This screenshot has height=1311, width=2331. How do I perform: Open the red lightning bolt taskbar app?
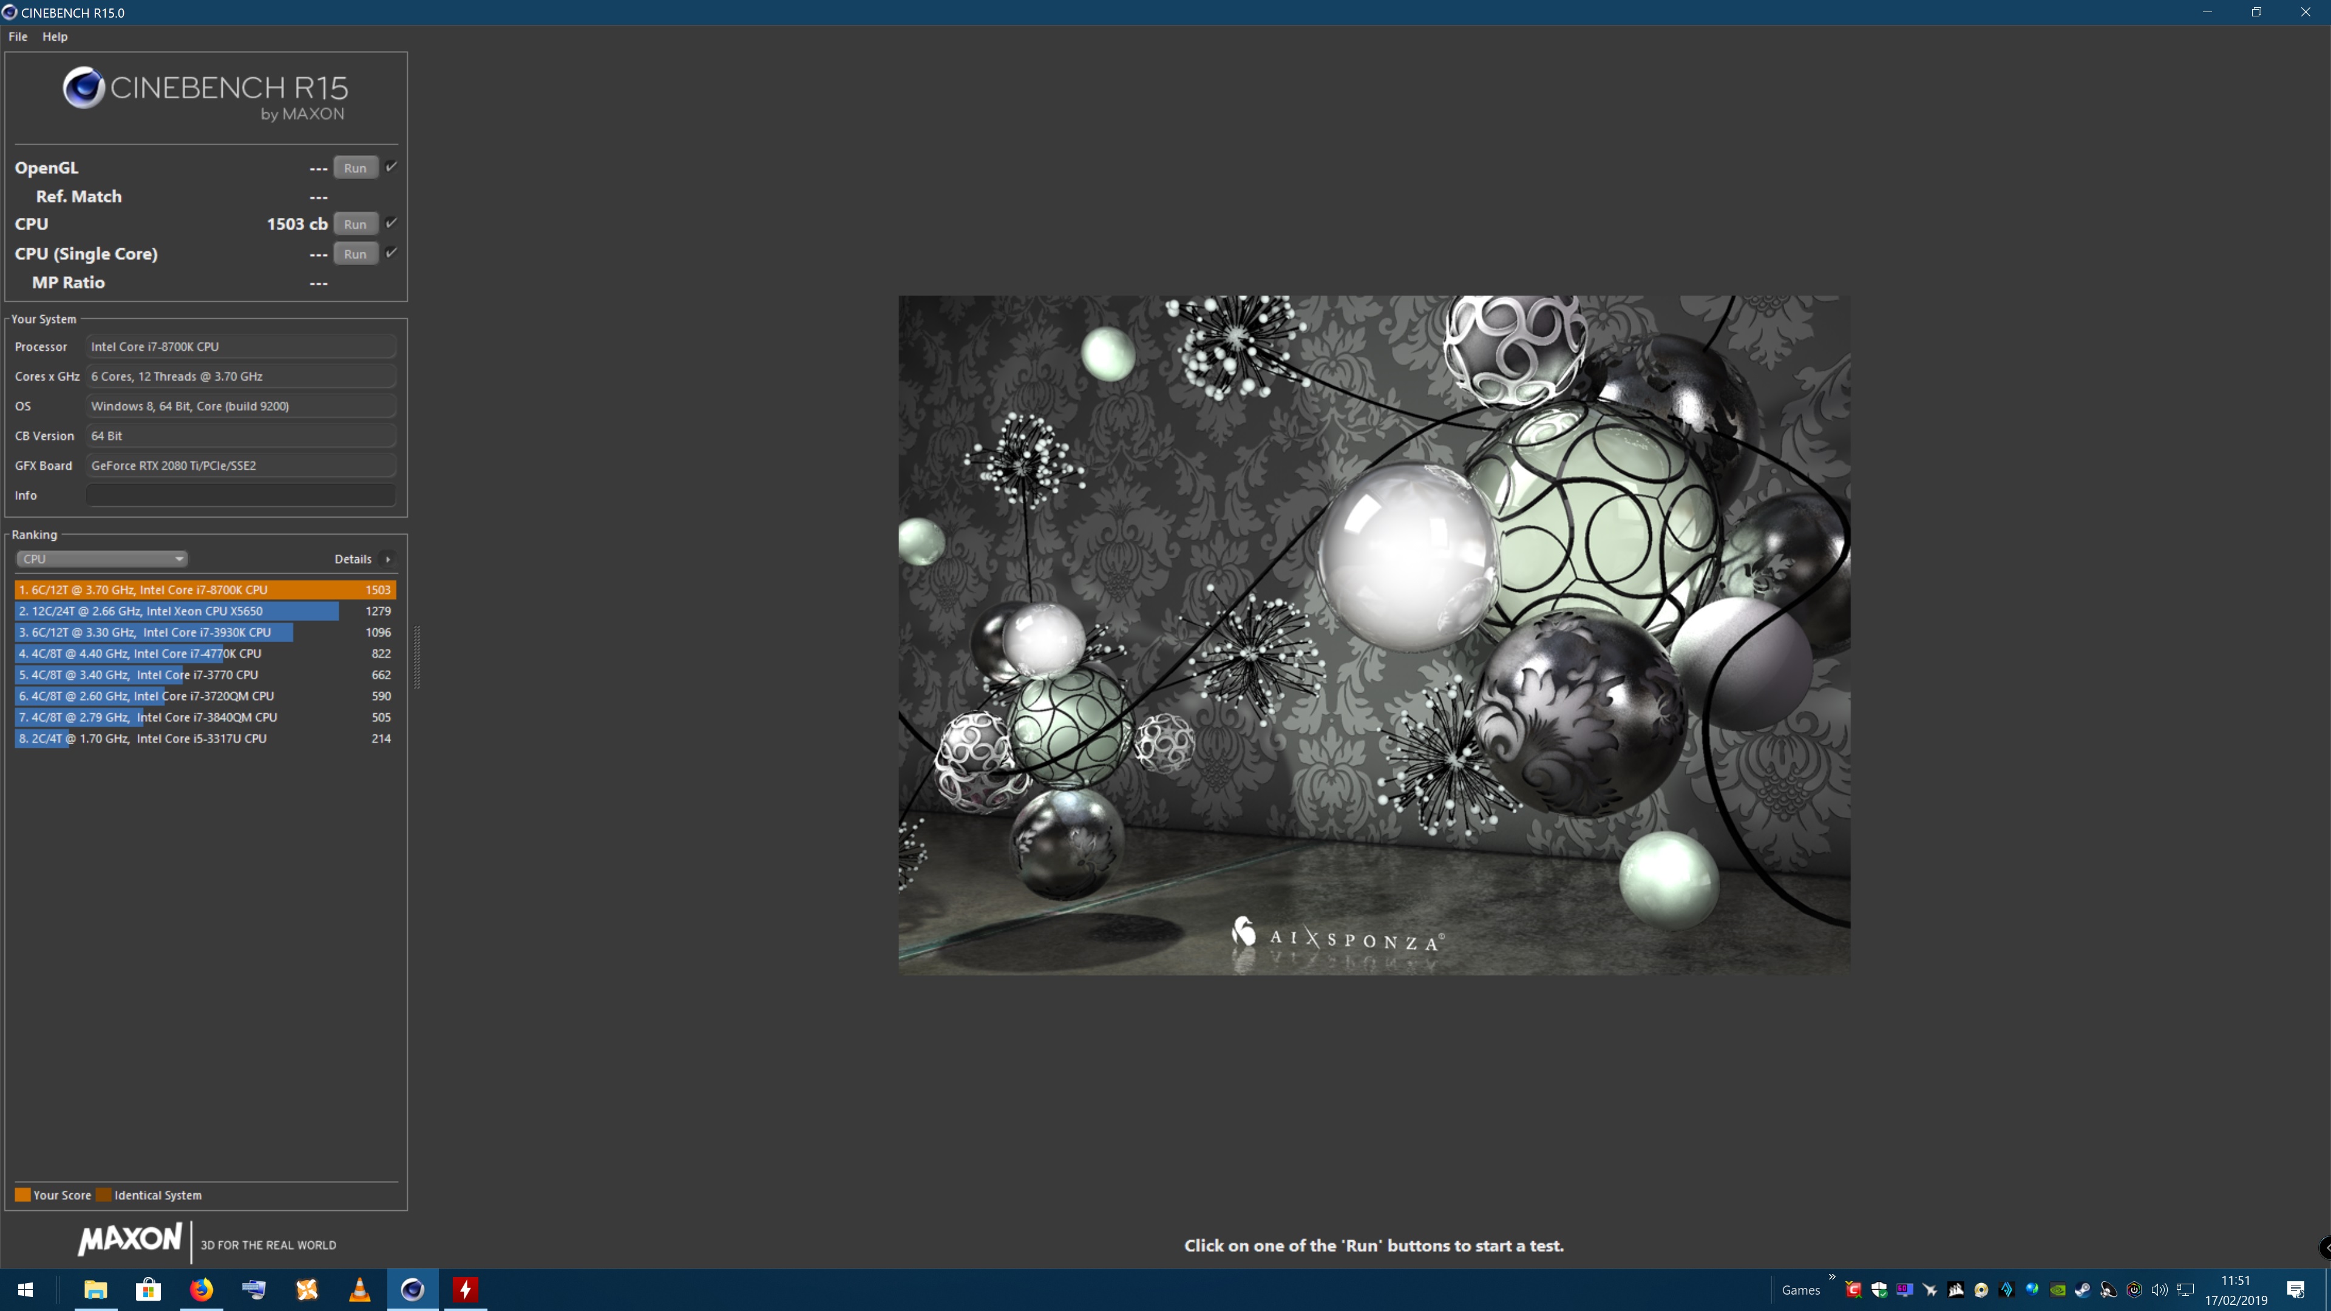[x=465, y=1290]
